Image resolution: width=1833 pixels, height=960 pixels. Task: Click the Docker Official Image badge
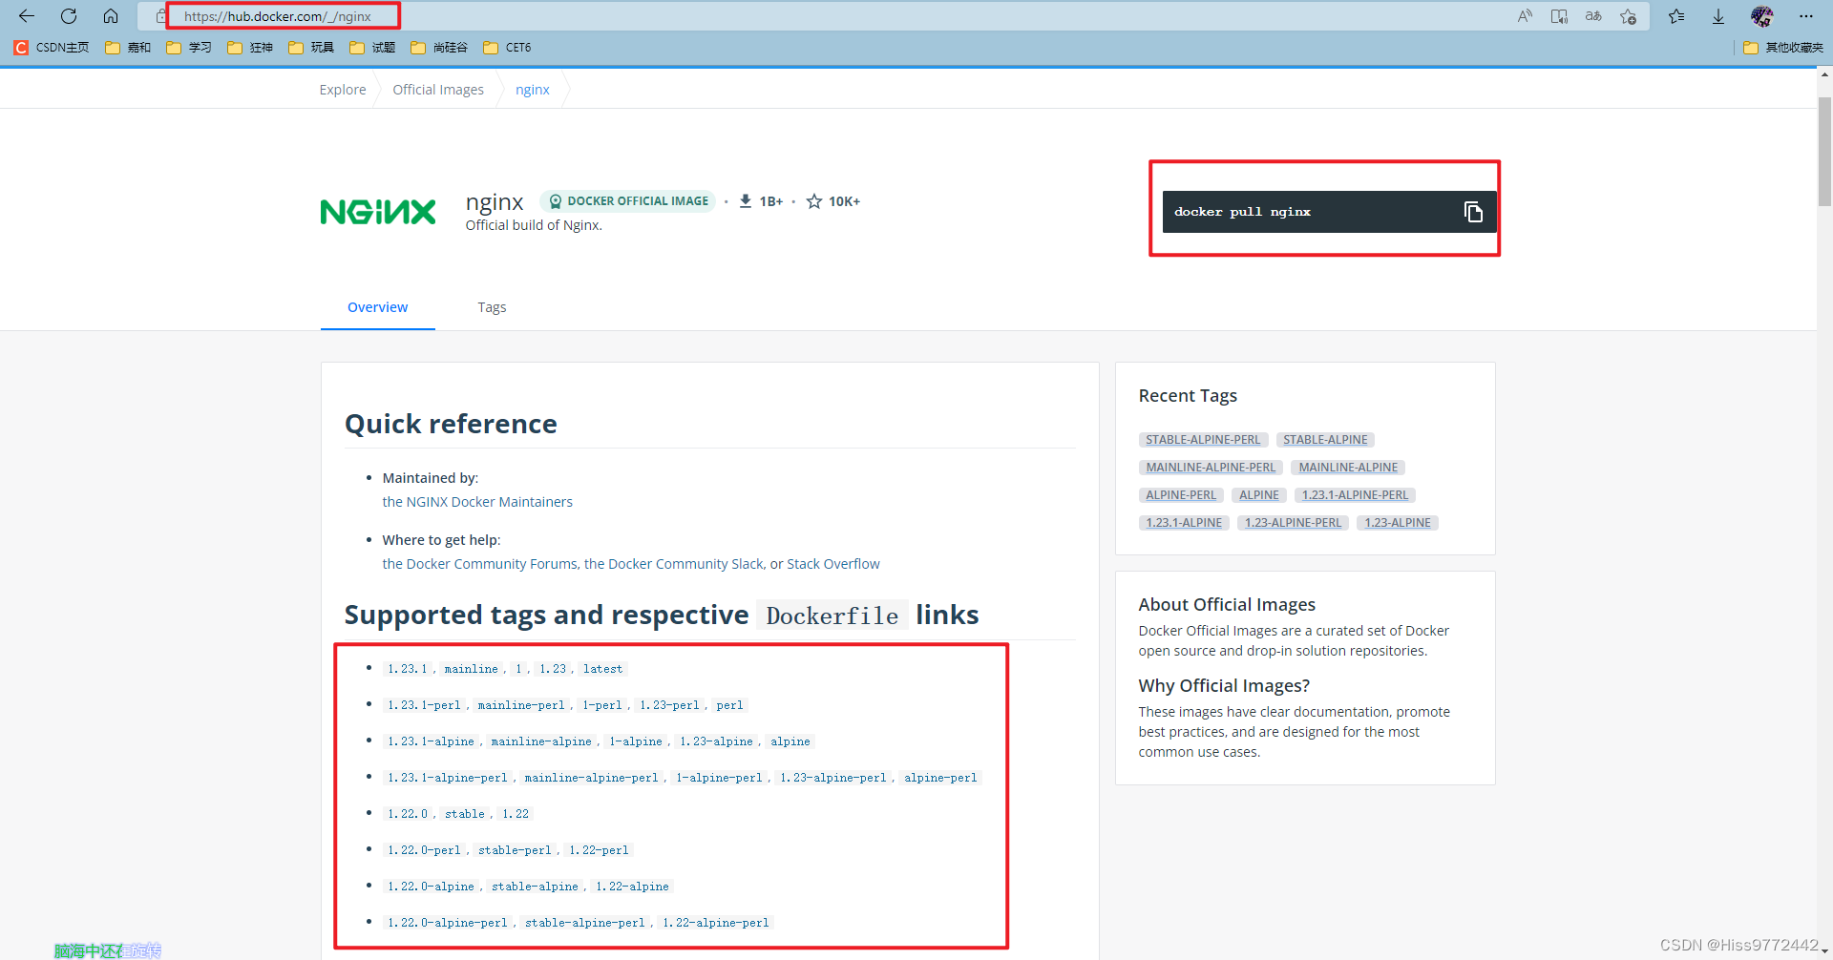(627, 200)
